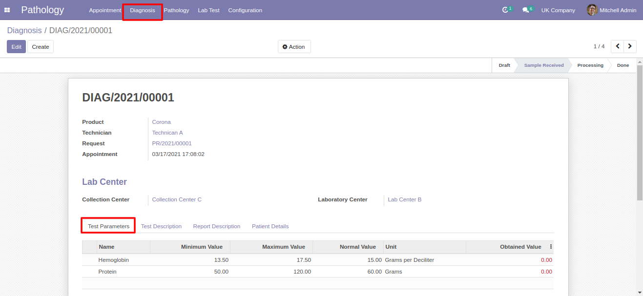Set status to Done
The image size is (643, 296).
point(623,65)
